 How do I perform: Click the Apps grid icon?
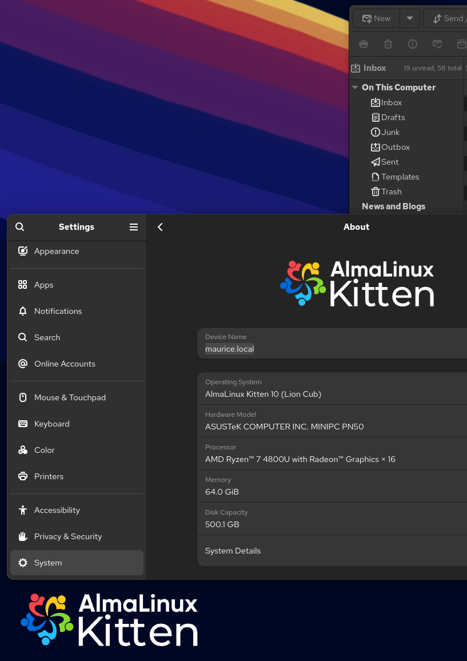tap(23, 285)
